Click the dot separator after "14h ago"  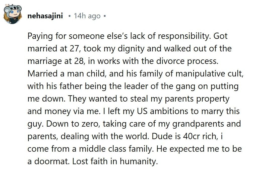105,16
